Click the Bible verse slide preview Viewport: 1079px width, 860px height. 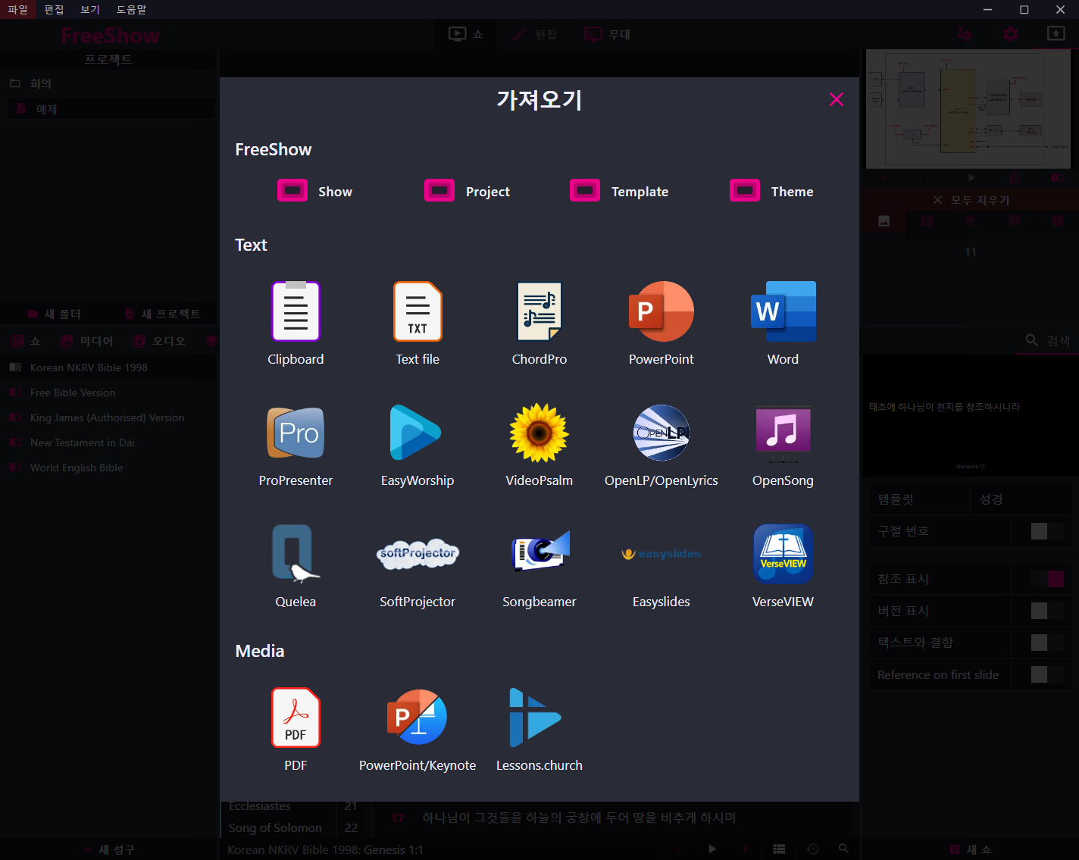click(971, 415)
